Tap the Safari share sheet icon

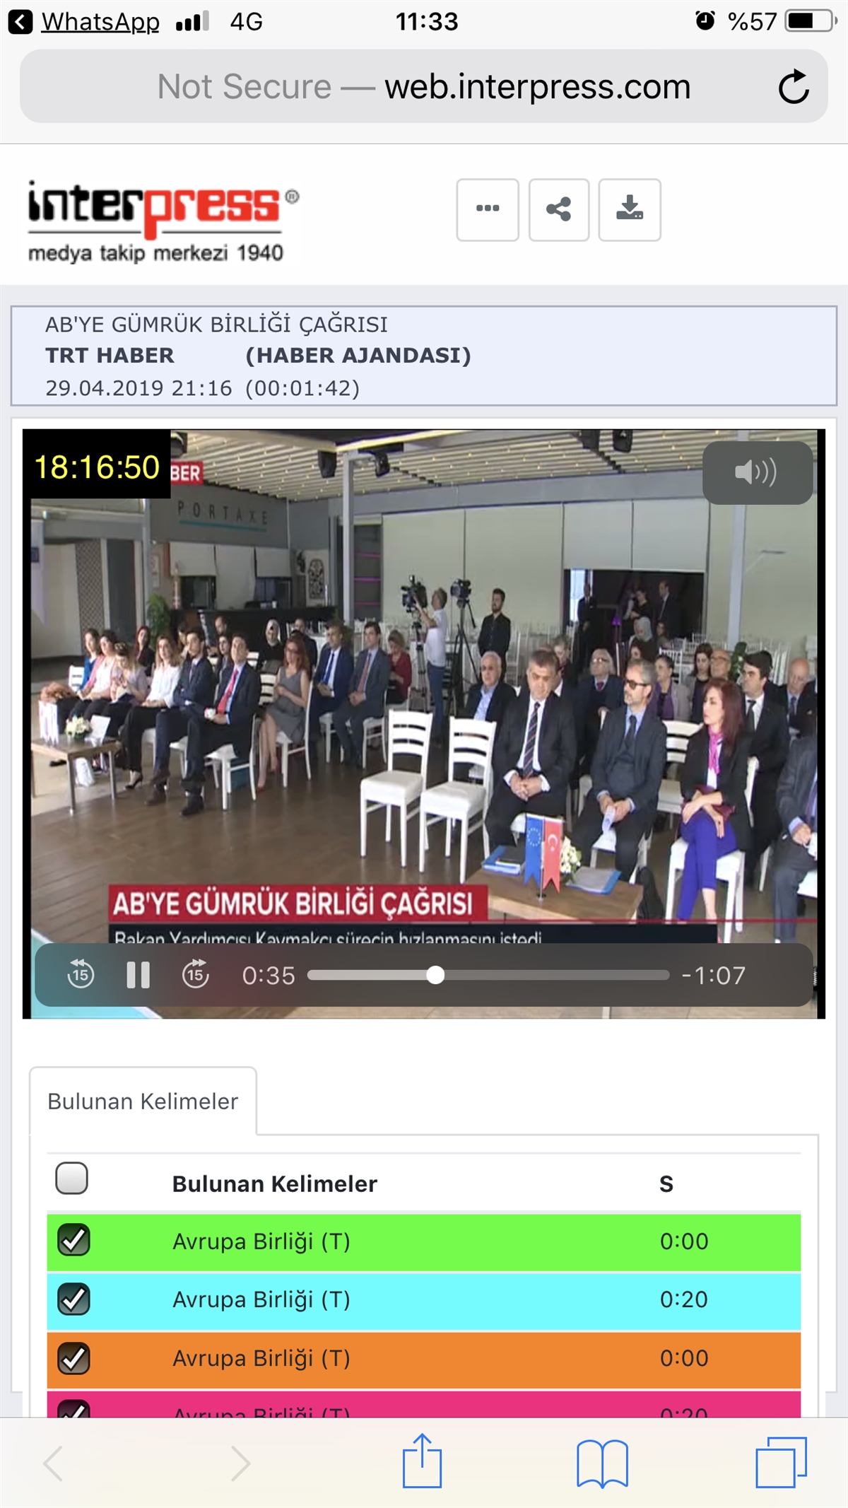(423, 1461)
